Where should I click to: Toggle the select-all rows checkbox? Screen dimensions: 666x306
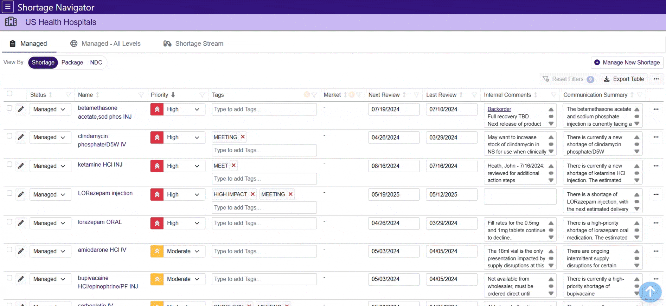9,94
